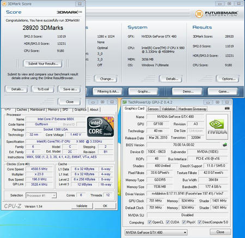The image size is (245, 238).
Task: Click the GPU-Z camera screenshot icon
Action: click(x=227, y=108)
